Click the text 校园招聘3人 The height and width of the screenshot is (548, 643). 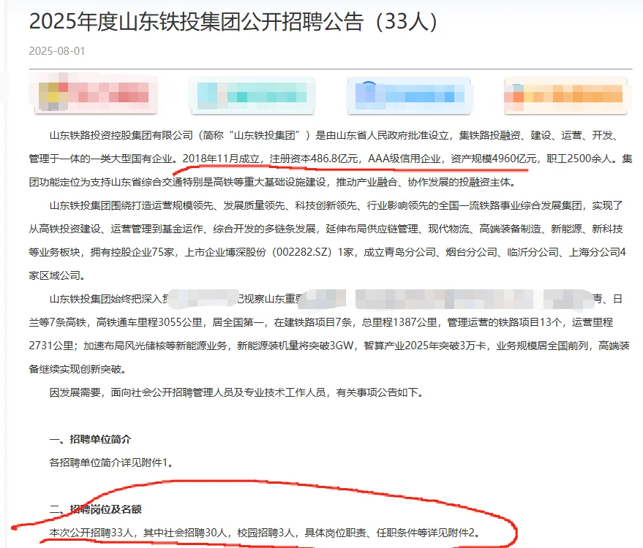(x=266, y=533)
